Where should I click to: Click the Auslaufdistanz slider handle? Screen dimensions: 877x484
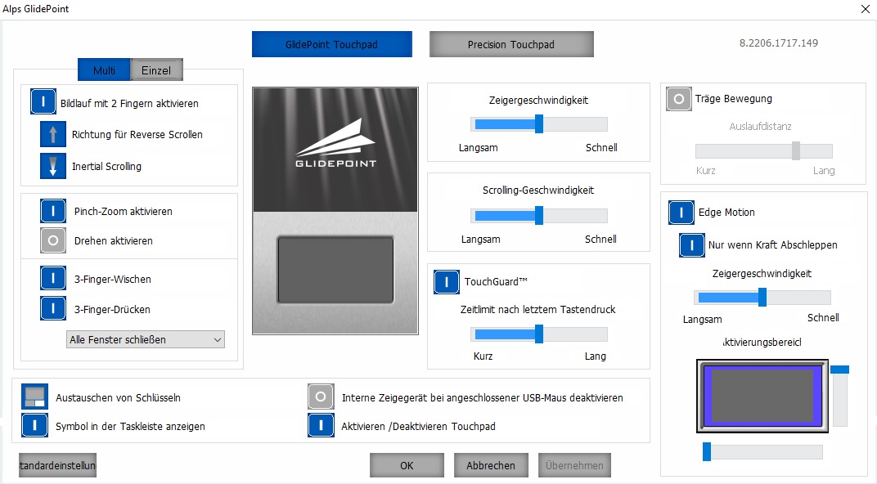pos(796,150)
